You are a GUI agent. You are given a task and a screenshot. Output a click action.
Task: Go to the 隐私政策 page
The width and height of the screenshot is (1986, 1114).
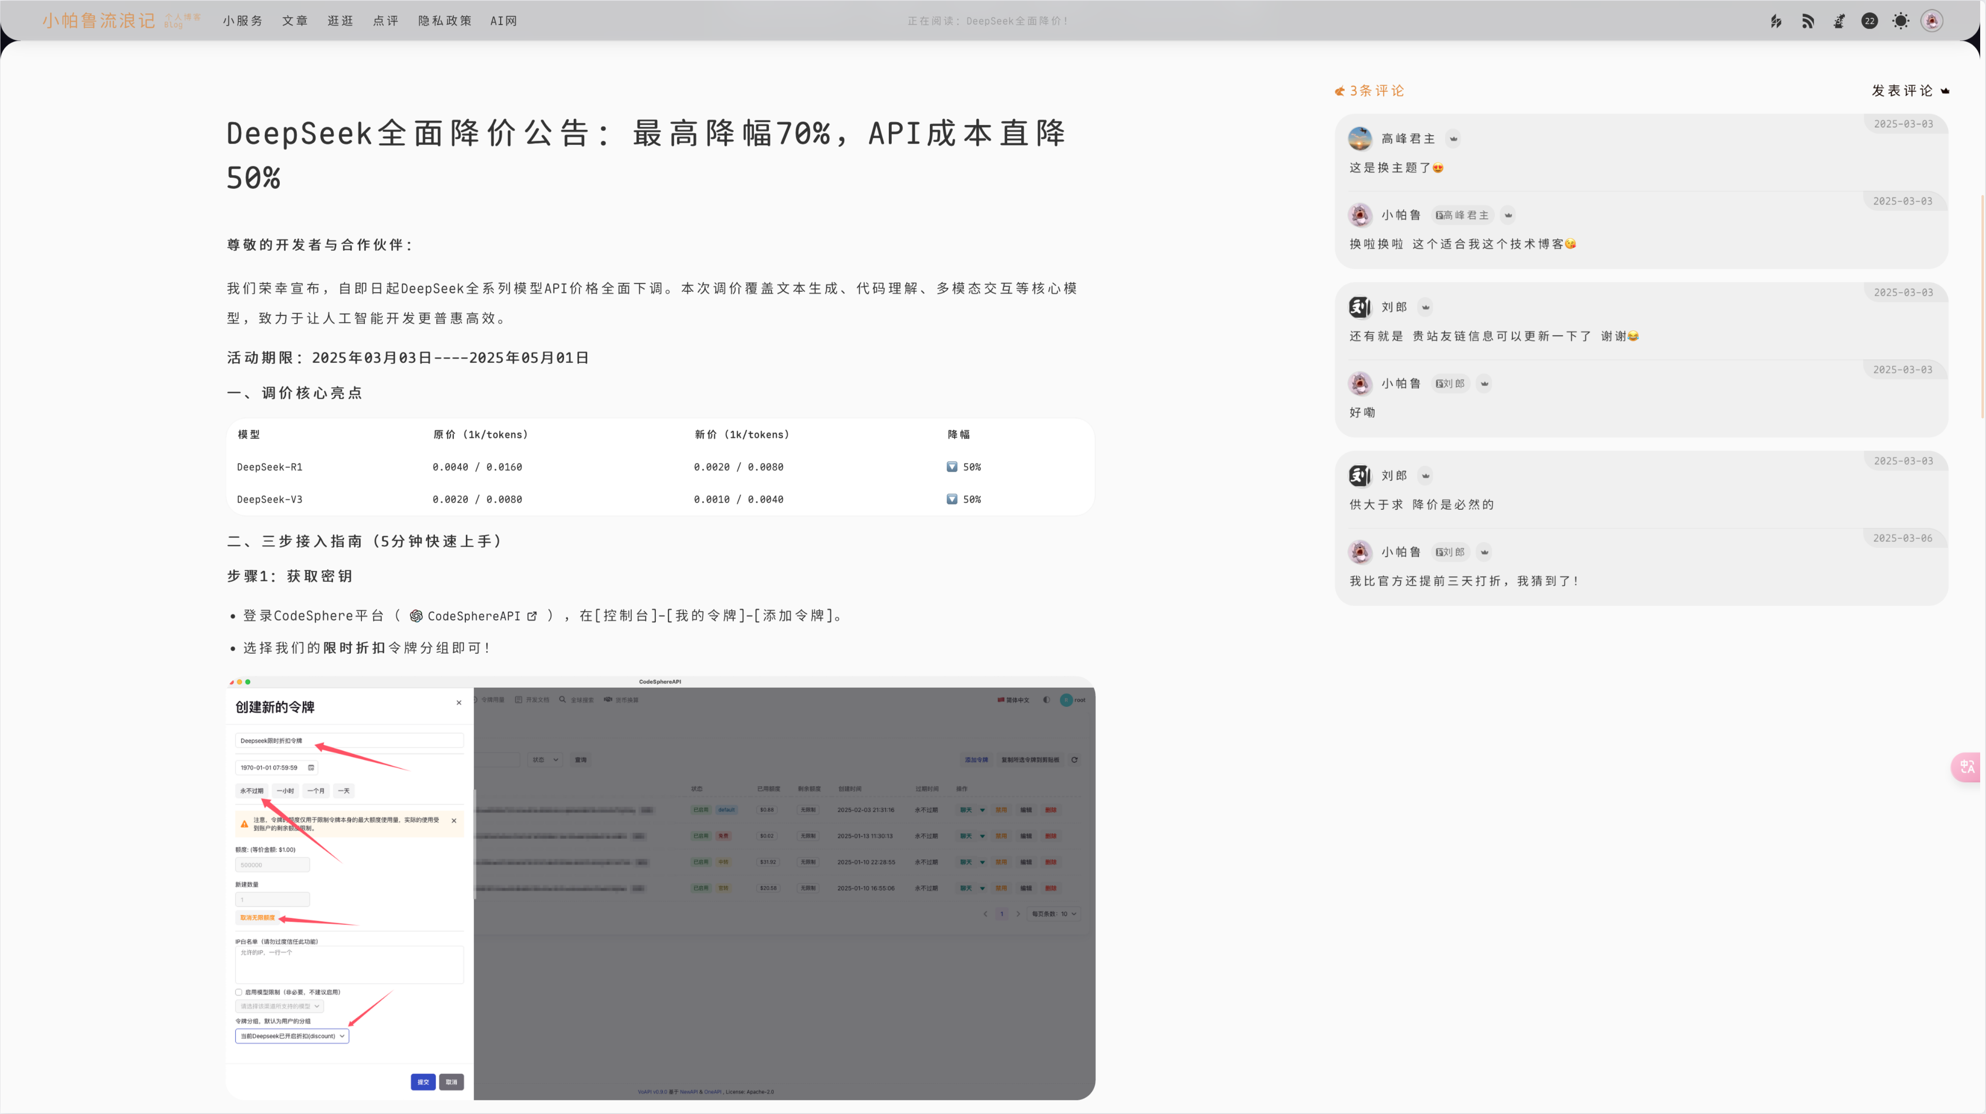click(445, 22)
